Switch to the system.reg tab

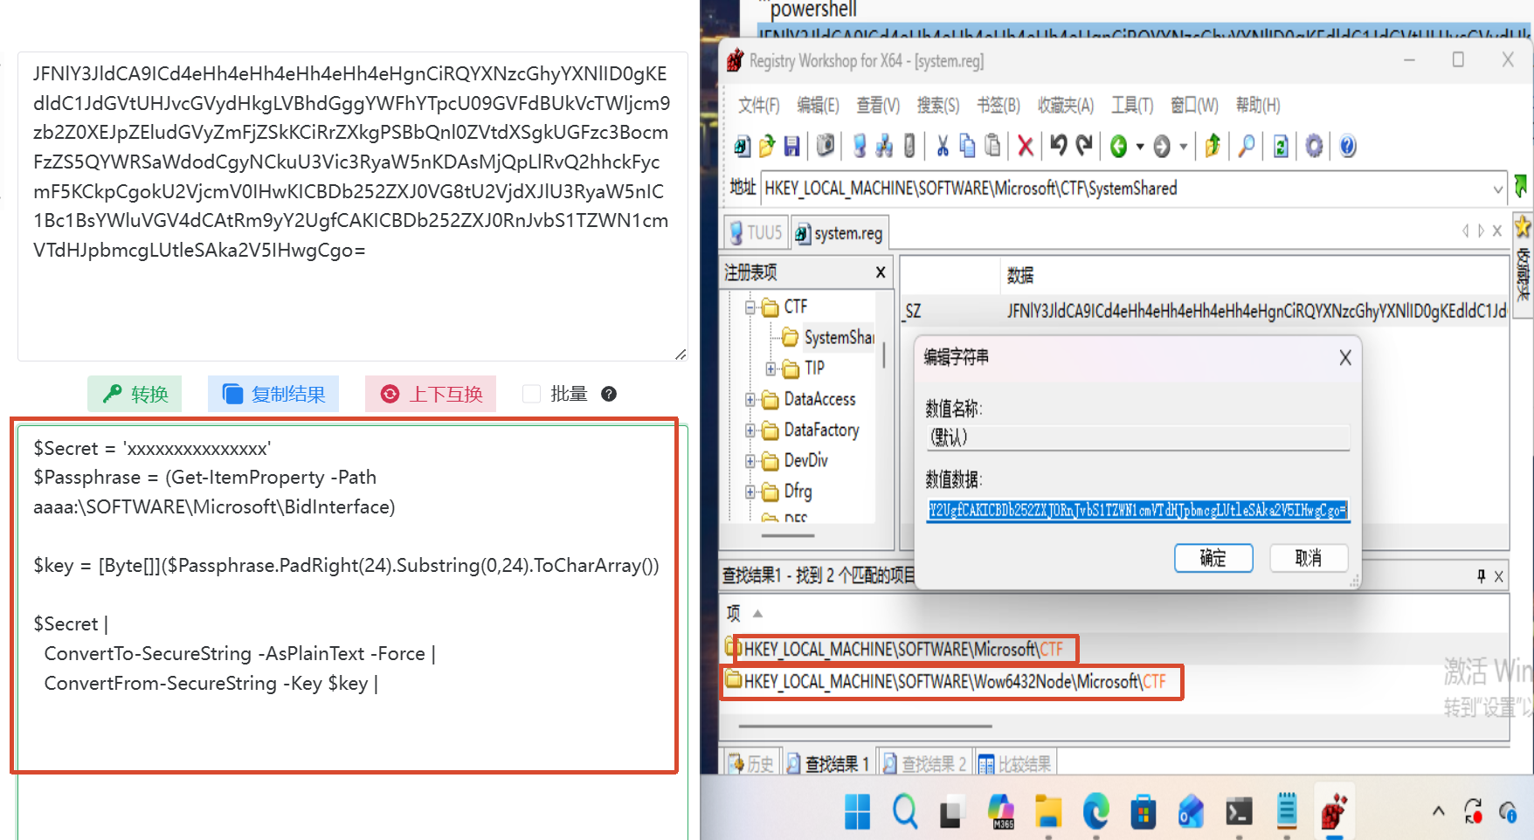click(840, 233)
